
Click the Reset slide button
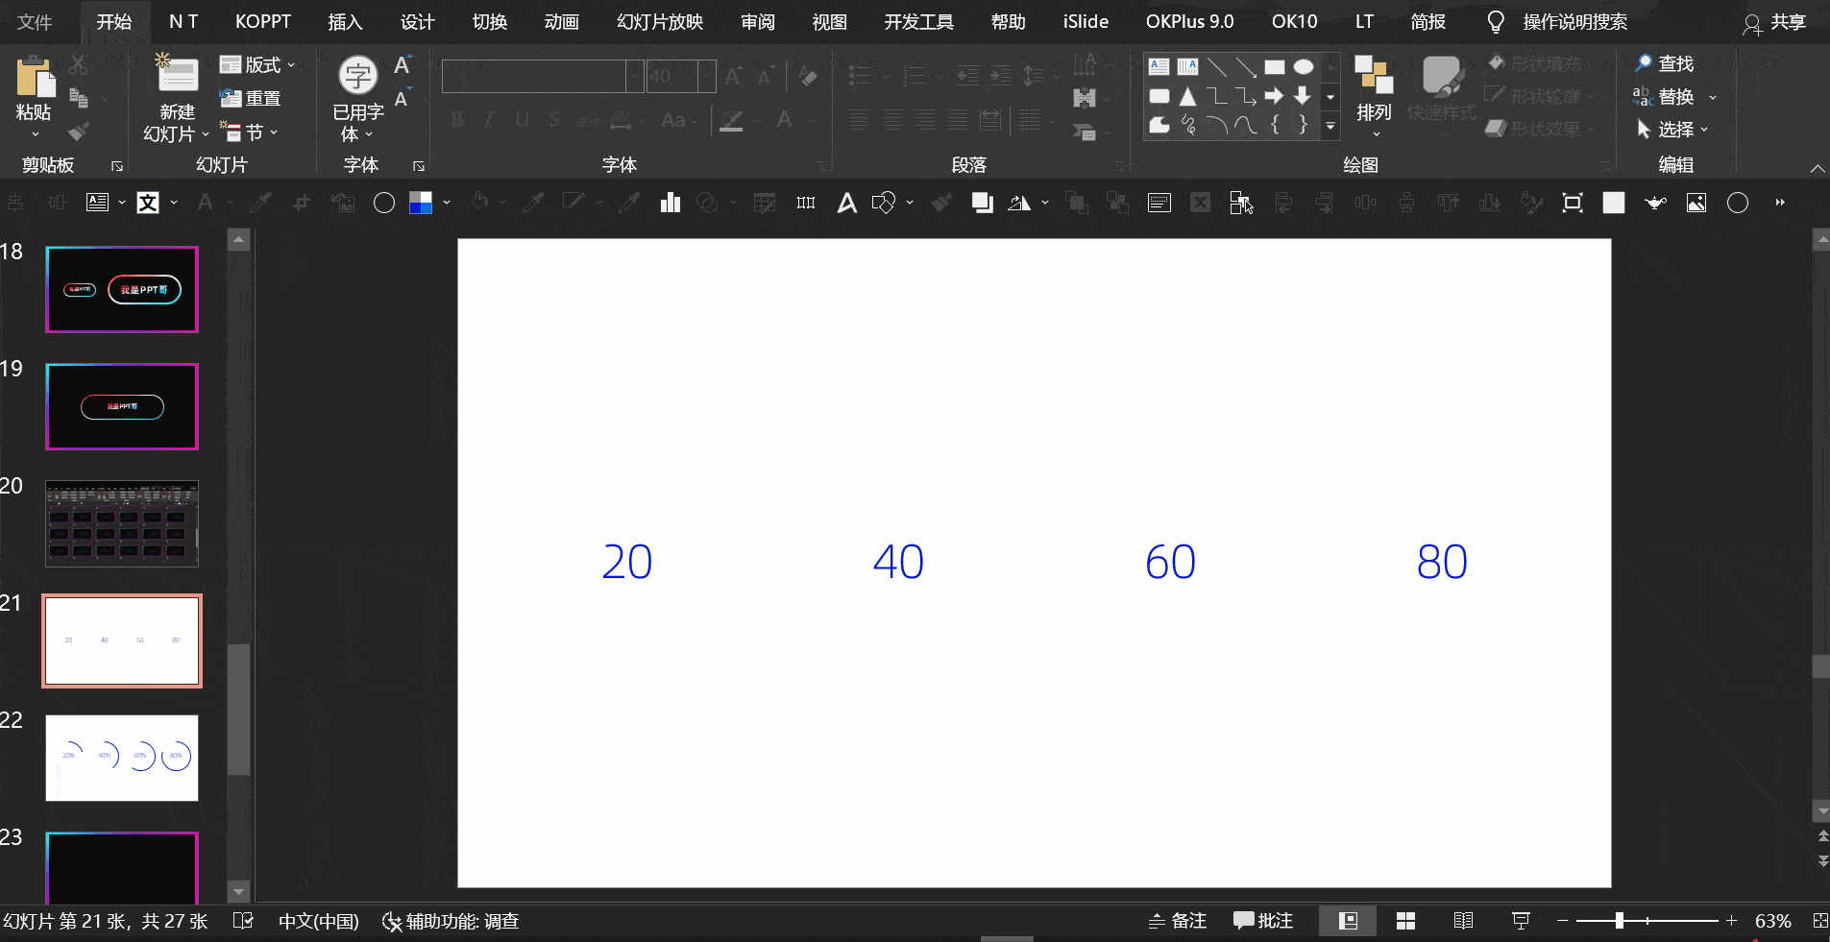tap(250, 98)
